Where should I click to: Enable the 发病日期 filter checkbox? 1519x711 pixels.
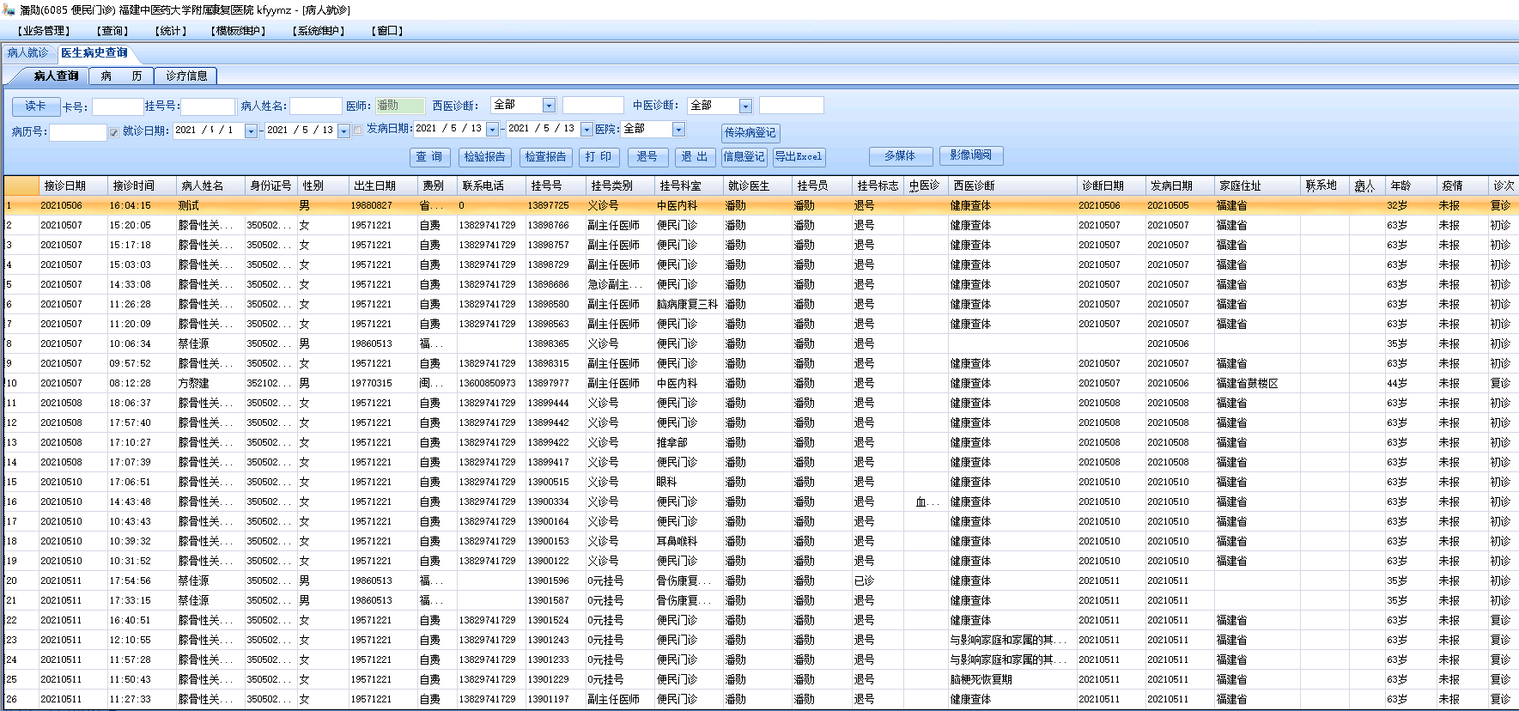[358, 131]
